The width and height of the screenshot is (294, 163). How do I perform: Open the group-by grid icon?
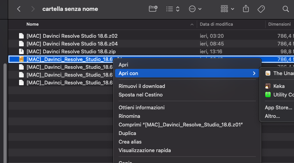[x=224, y=9]
